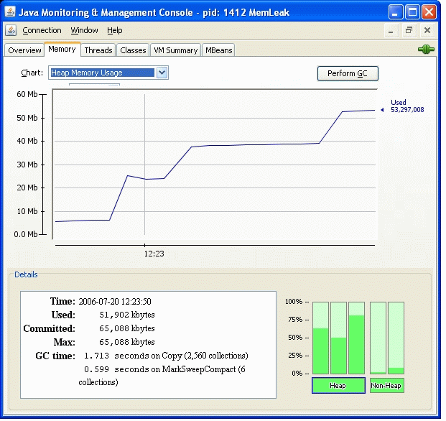Click the 51,902 kbytes Used value

point(127,315)
